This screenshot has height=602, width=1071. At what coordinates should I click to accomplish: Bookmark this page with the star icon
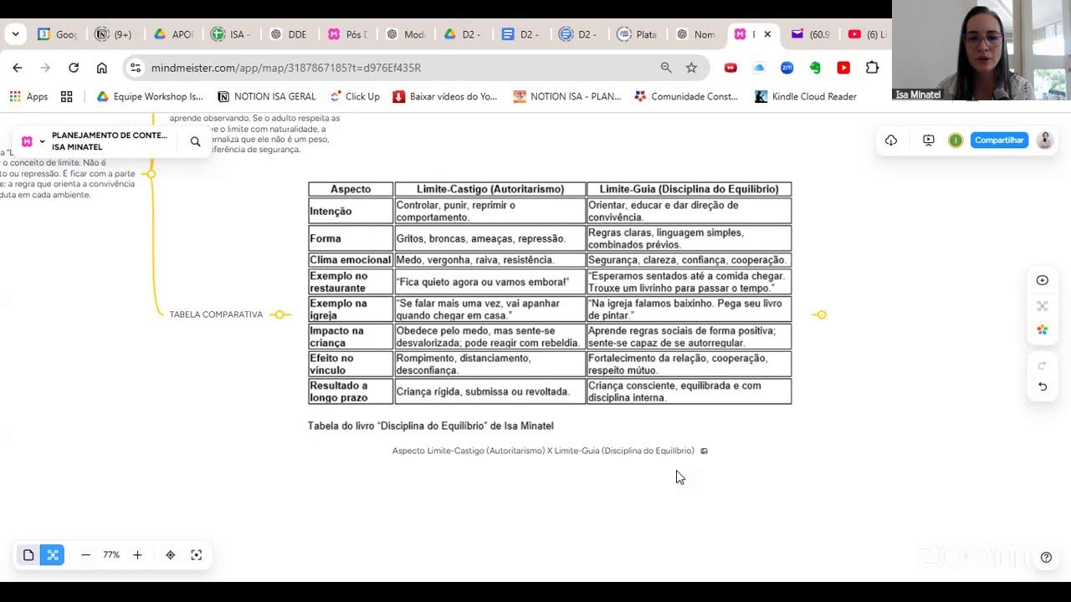[691, 68]
